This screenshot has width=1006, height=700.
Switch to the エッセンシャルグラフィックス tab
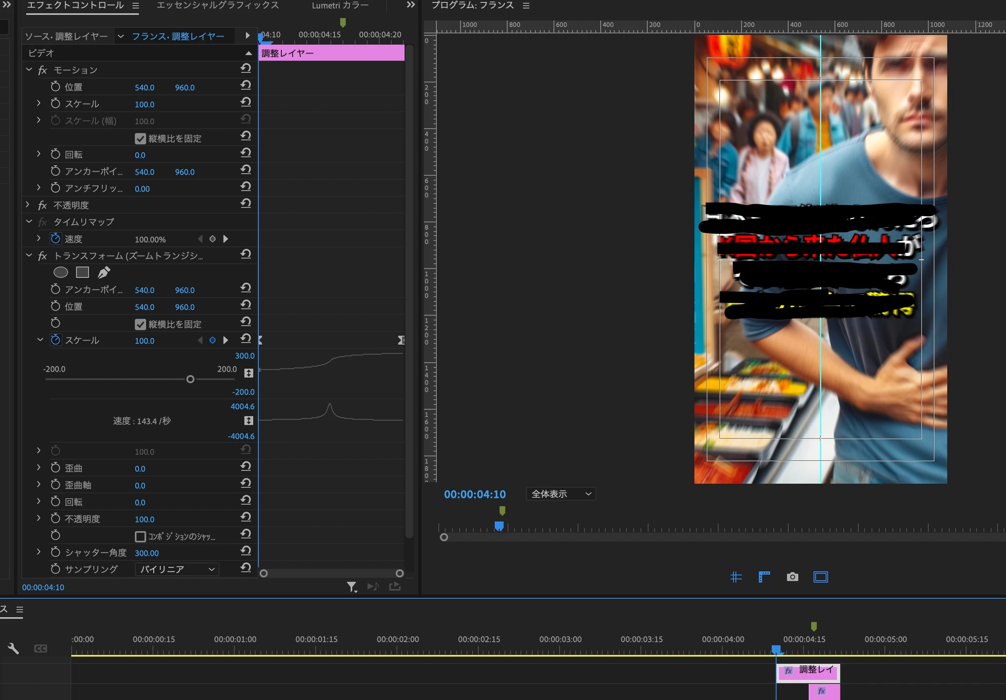pos(218,6)
